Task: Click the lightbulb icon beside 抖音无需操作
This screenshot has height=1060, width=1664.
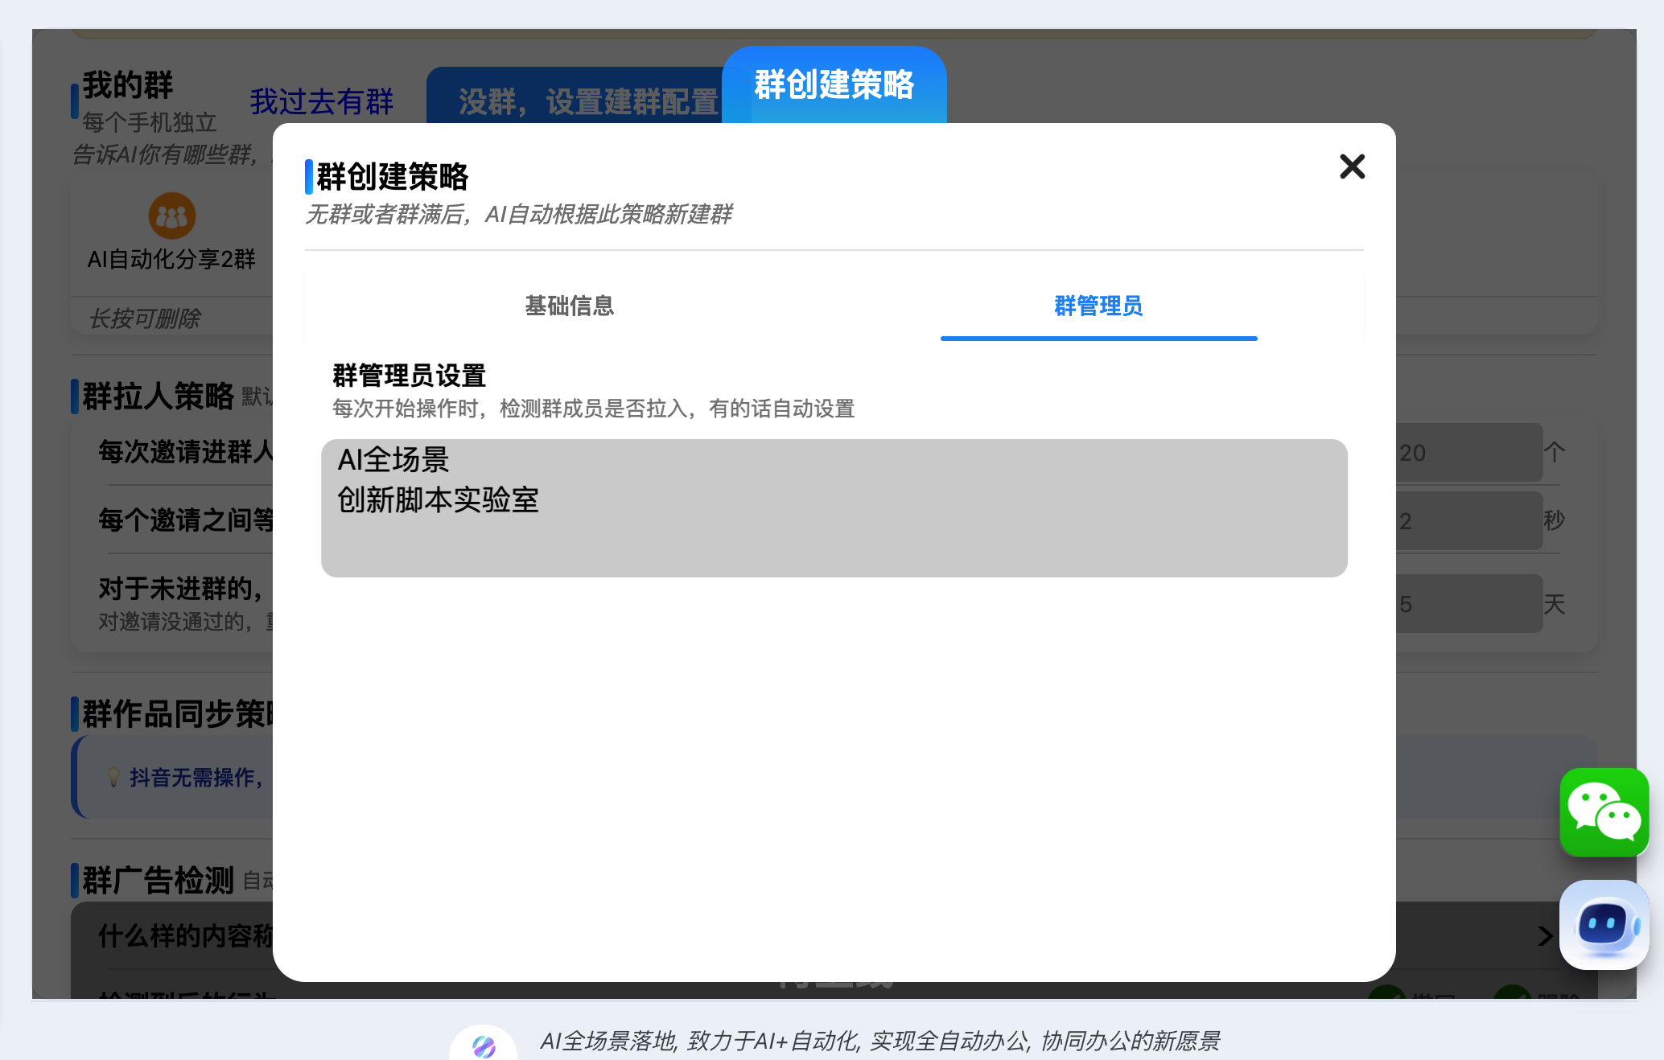Action: point(113,777)
